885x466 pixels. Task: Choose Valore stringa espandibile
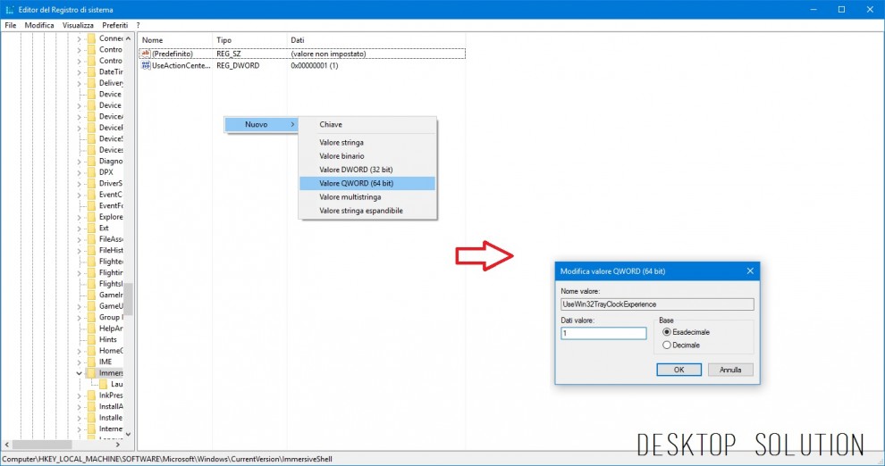(x=367, y=211)
